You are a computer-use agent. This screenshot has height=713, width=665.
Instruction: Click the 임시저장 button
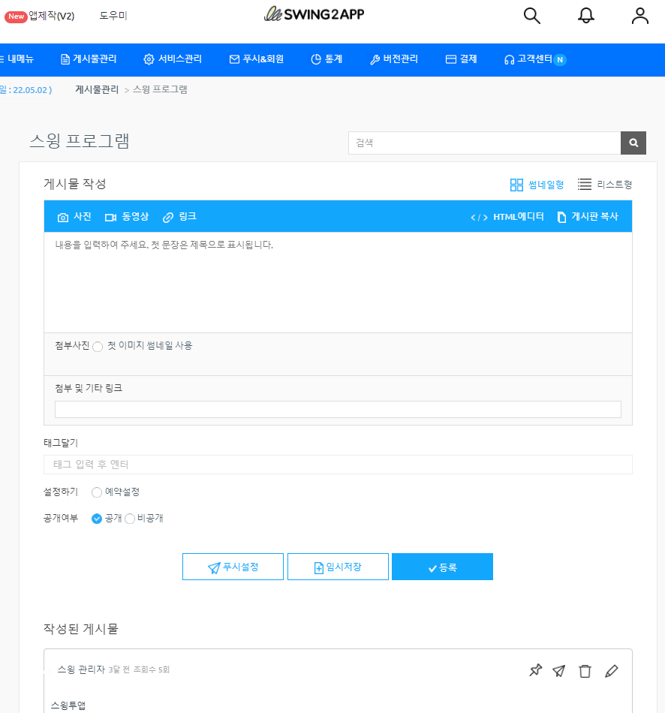click(x=338, y=567)
